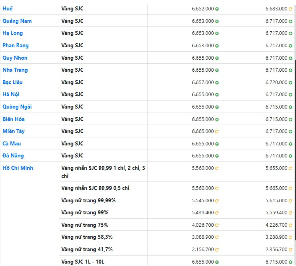Click green up icon beside Huế 6.652.000
This screenshot has height=266, width=296.
[x=217, y=9]
